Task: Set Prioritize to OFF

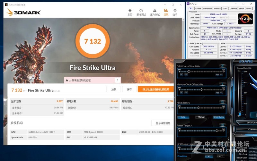Action: coord(221,157)
